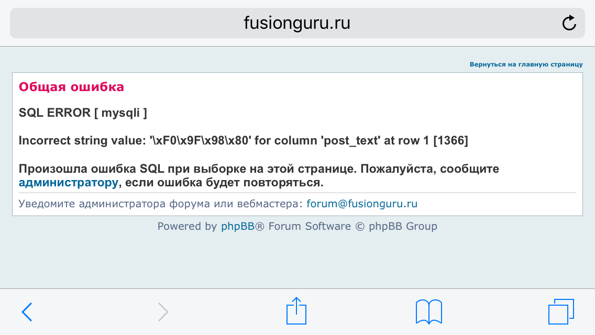Tap the 'post_text' column name in error
595x335 pixels.
(351, 140)
